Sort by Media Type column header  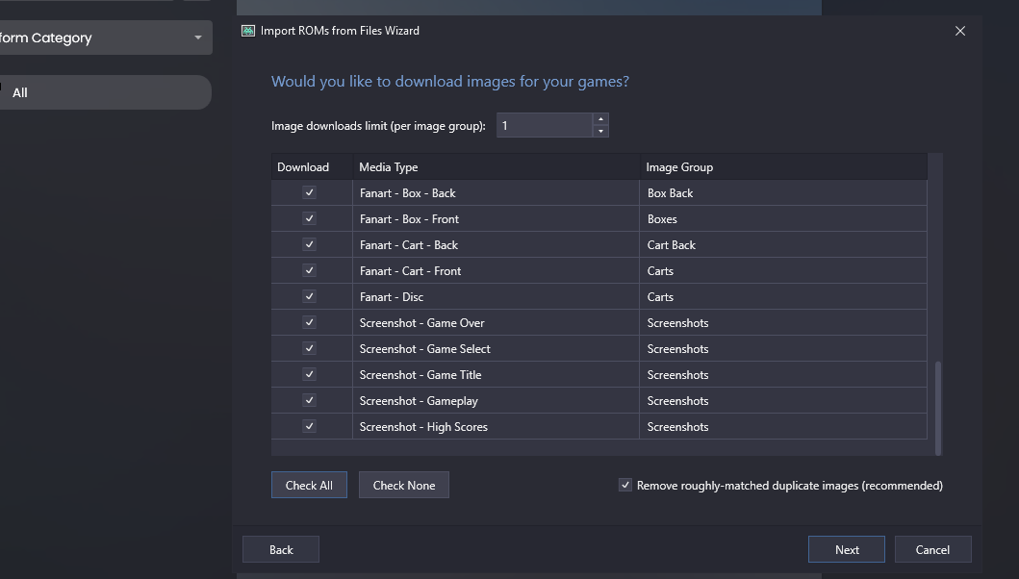pyautogui.click(x=497, y=167)
